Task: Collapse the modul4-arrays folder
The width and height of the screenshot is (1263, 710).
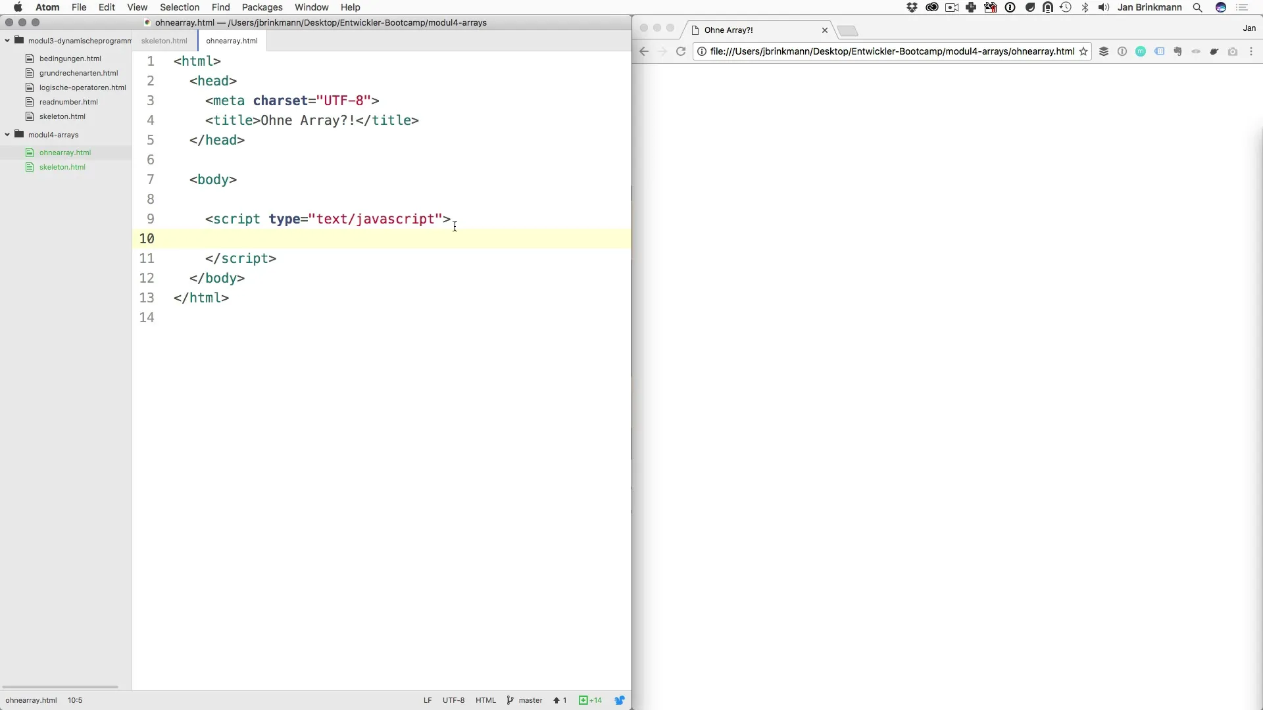Action: pos(7,135)
